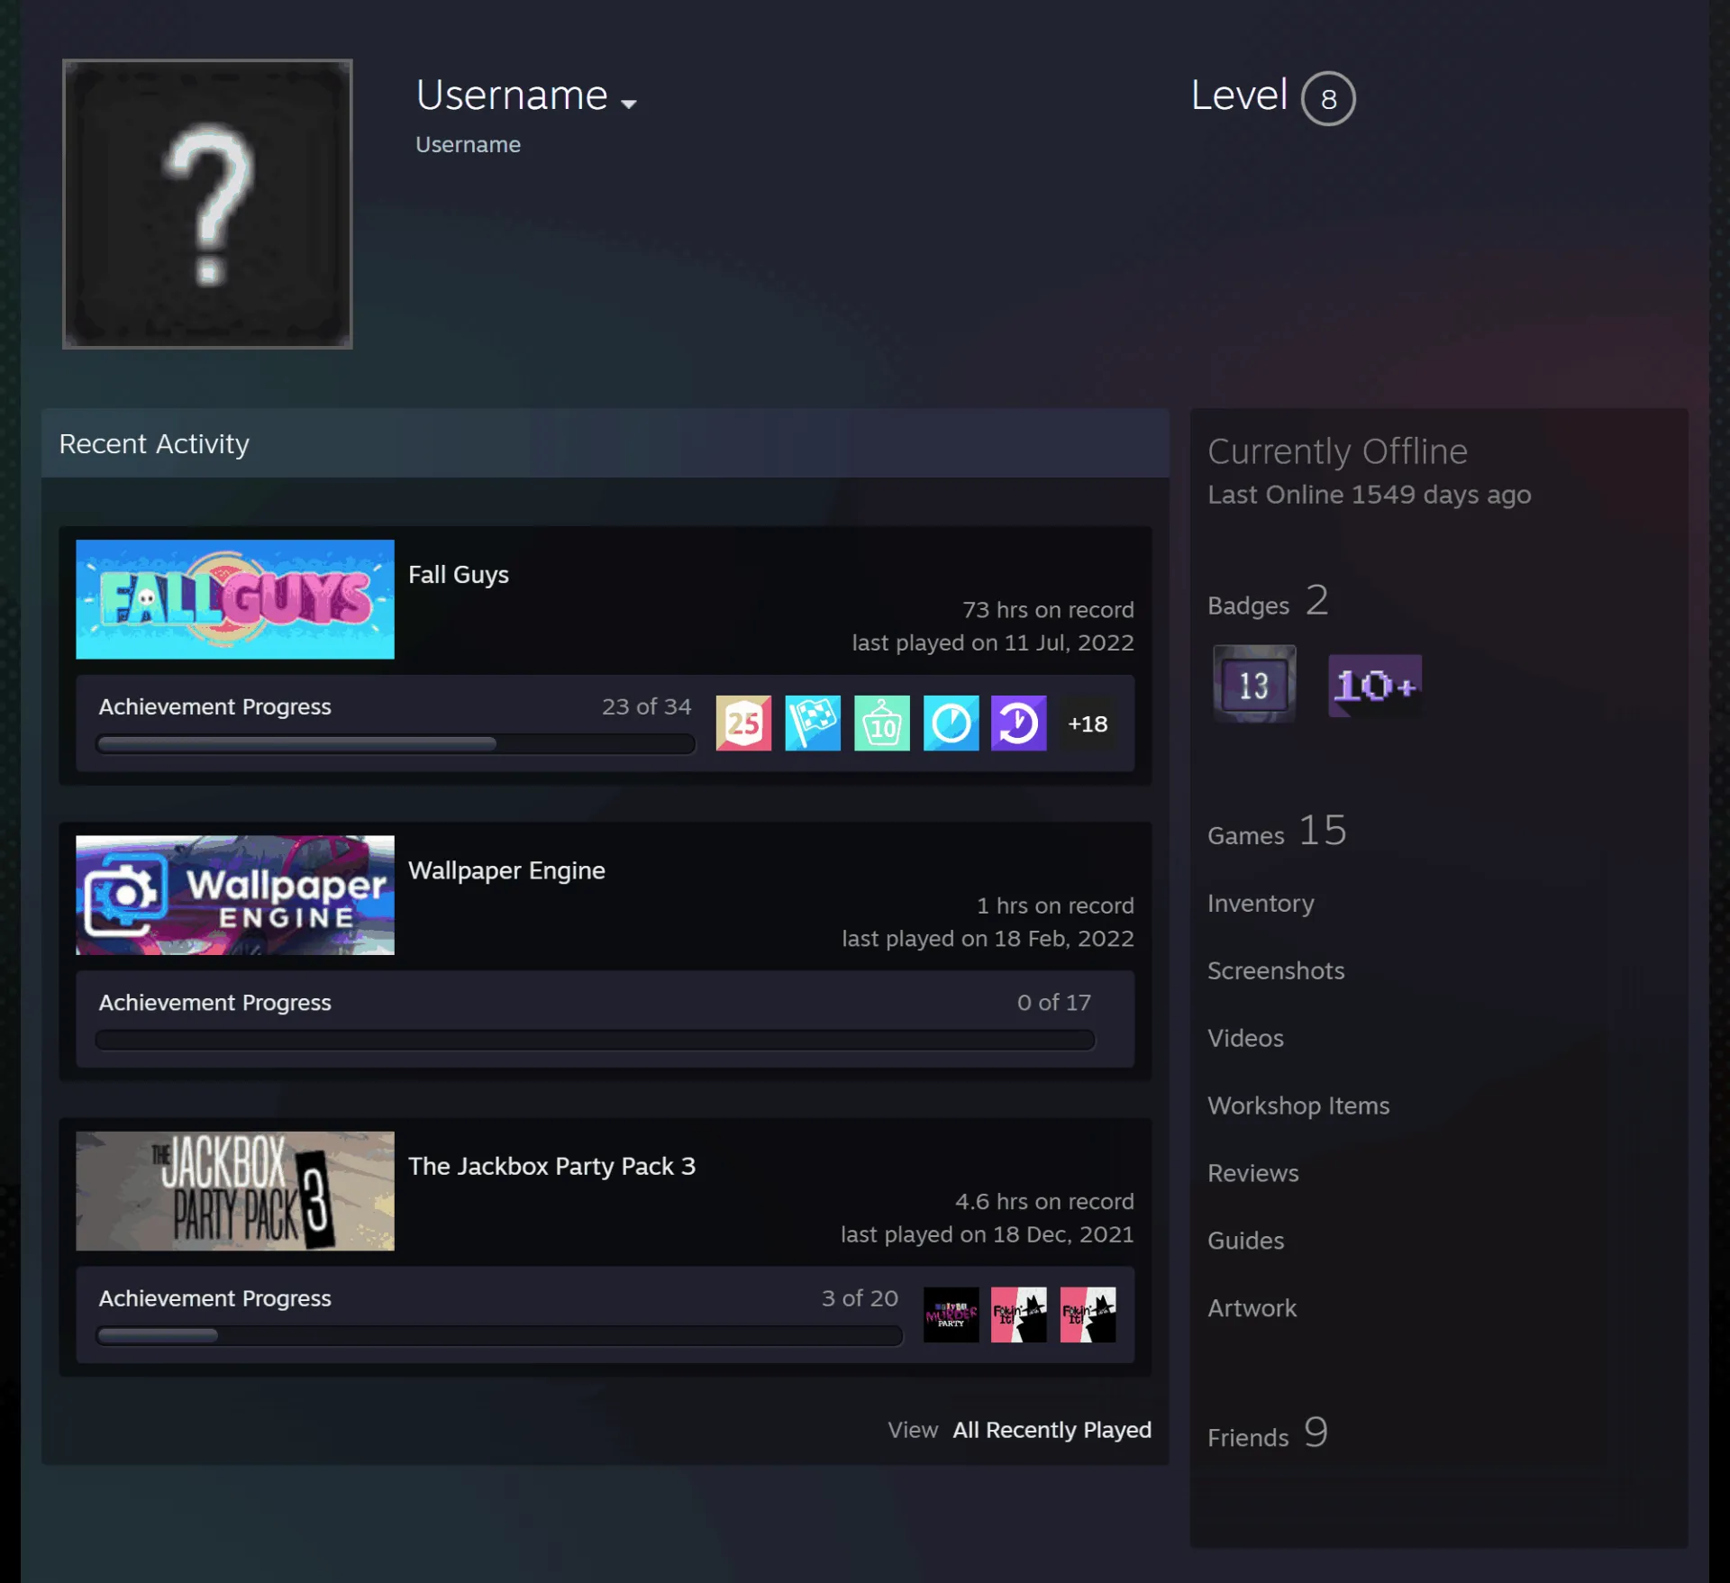1730x1583 pixels.
Task: Click the checkered flag achievement icon
Action: (x=813, y=723)
